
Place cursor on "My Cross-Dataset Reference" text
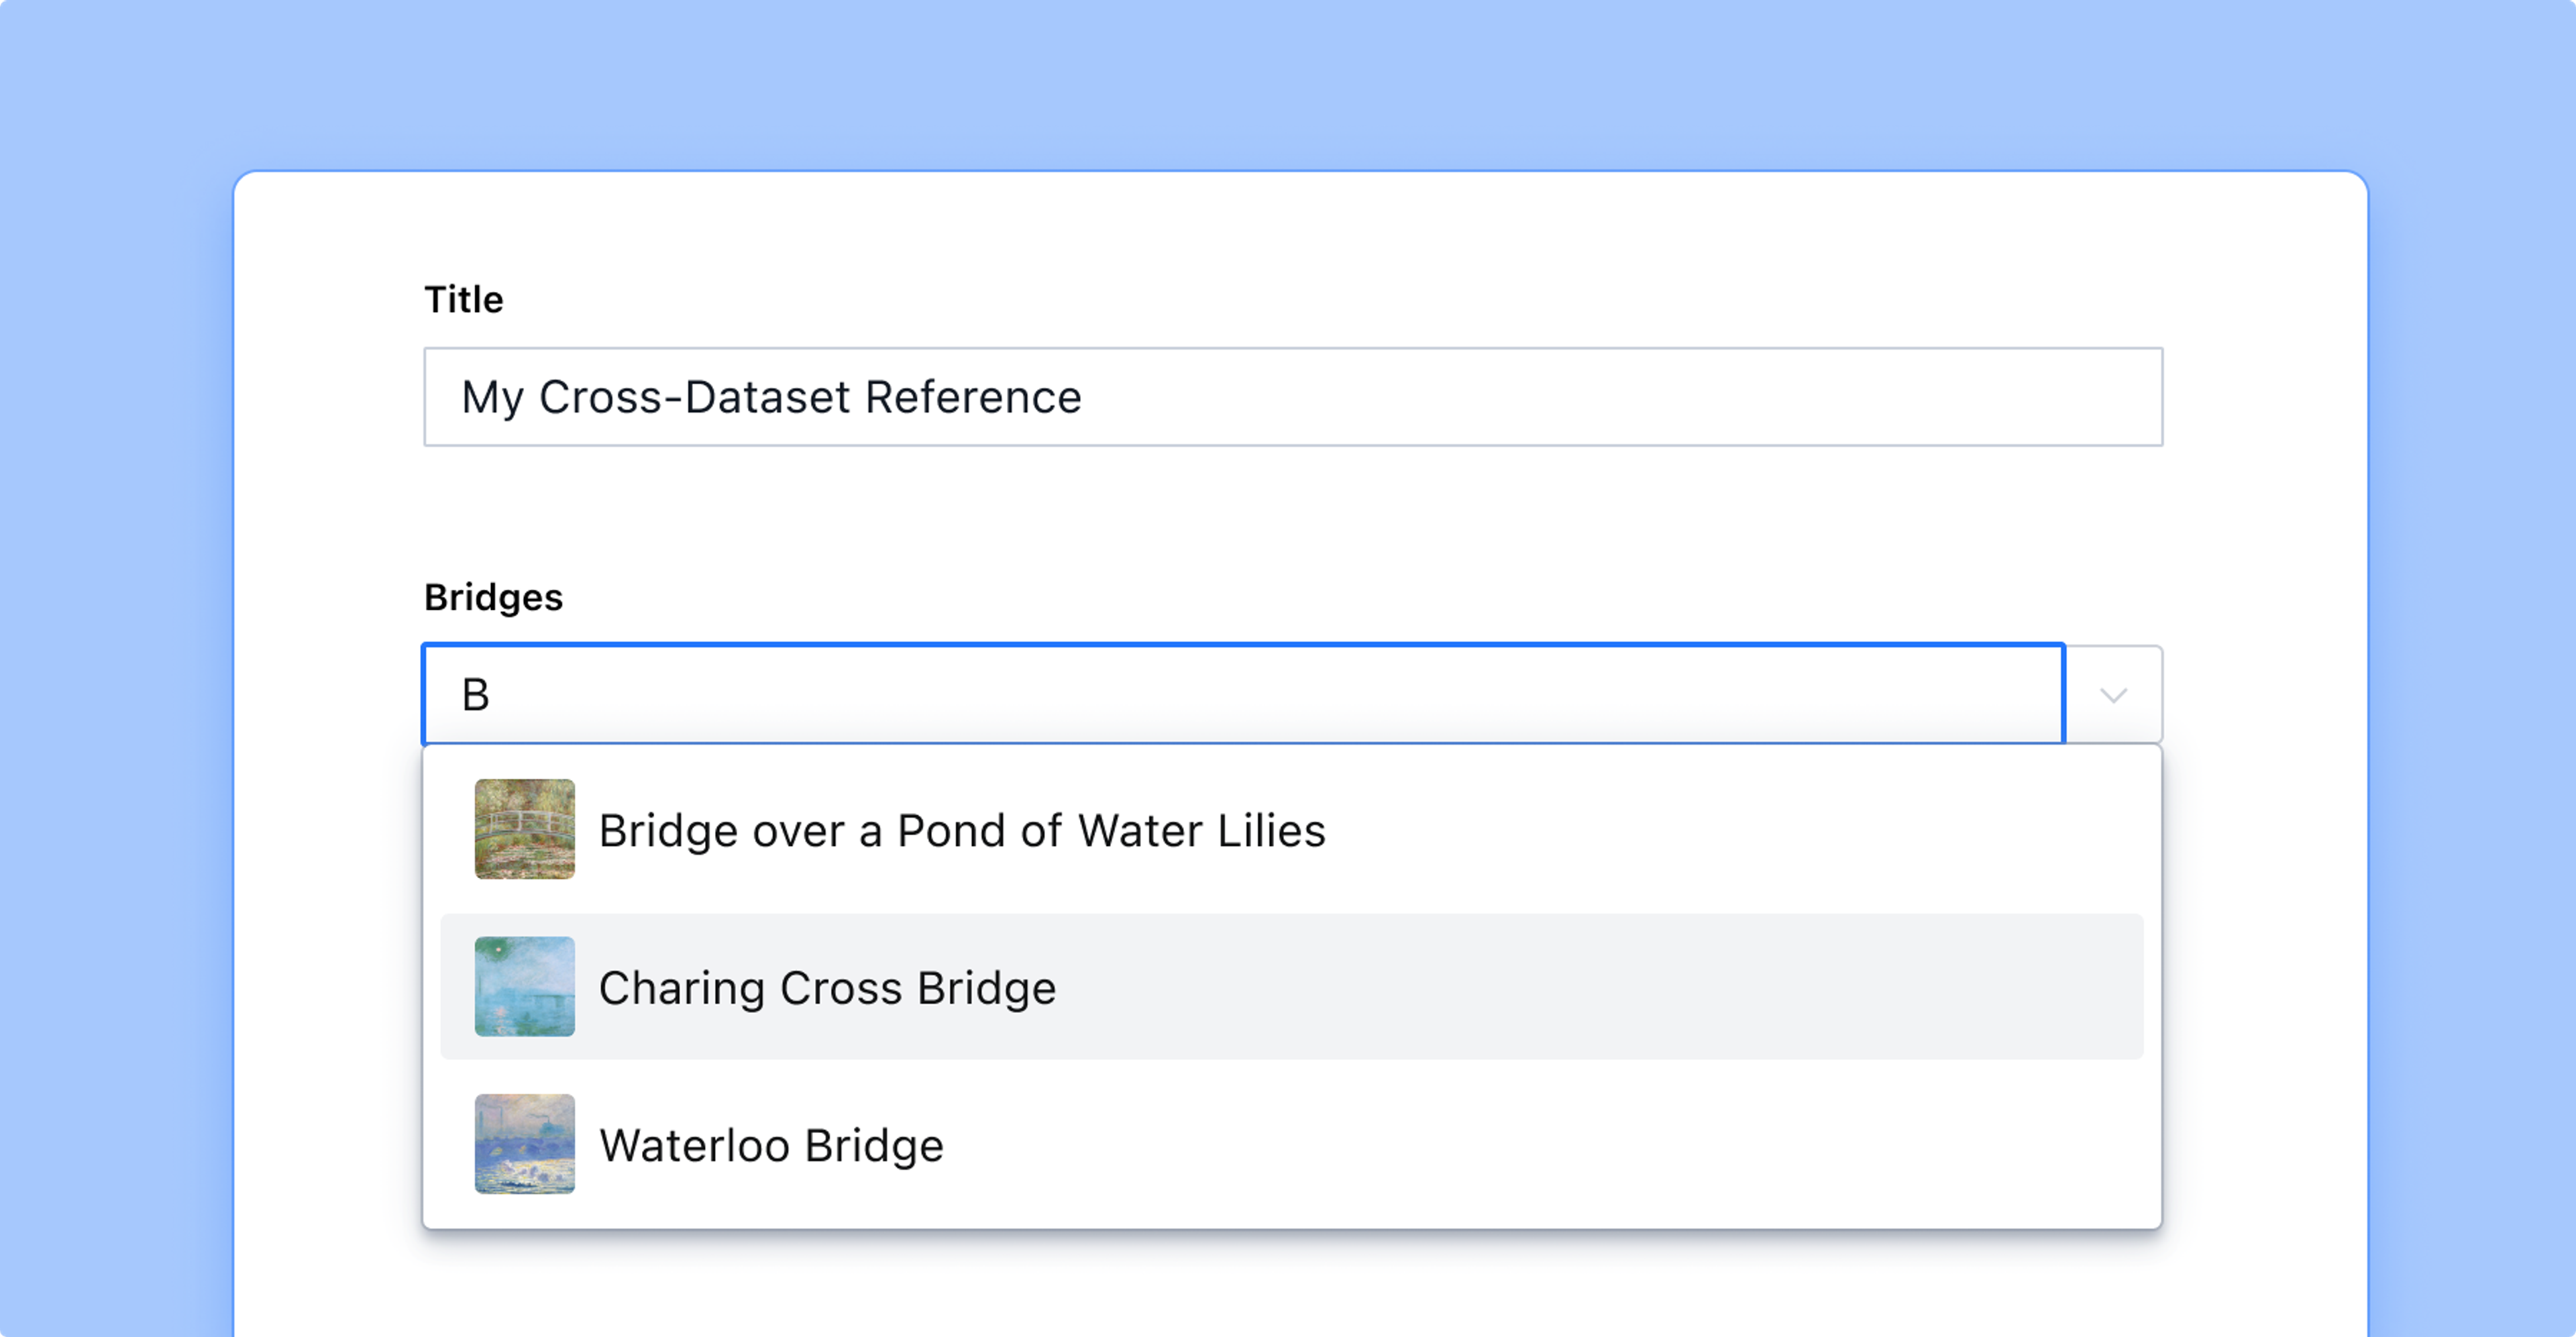771,397
